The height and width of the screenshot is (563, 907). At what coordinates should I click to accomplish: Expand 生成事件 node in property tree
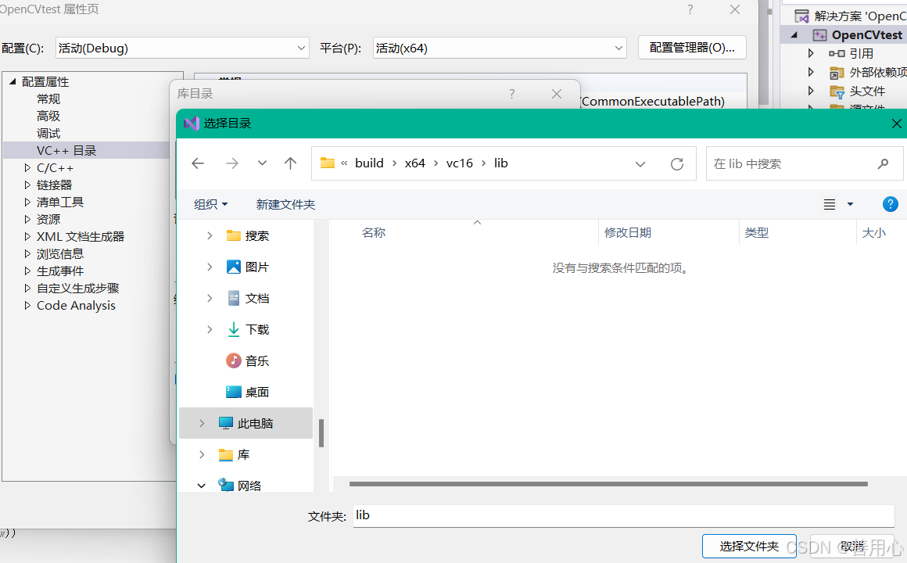(27, 271)
